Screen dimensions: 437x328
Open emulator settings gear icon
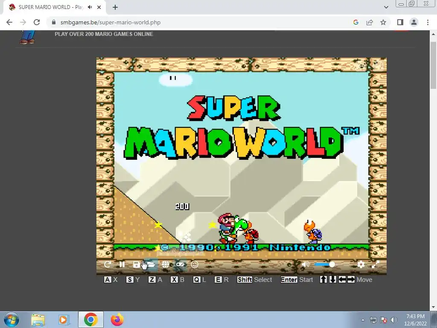point(361,264)
